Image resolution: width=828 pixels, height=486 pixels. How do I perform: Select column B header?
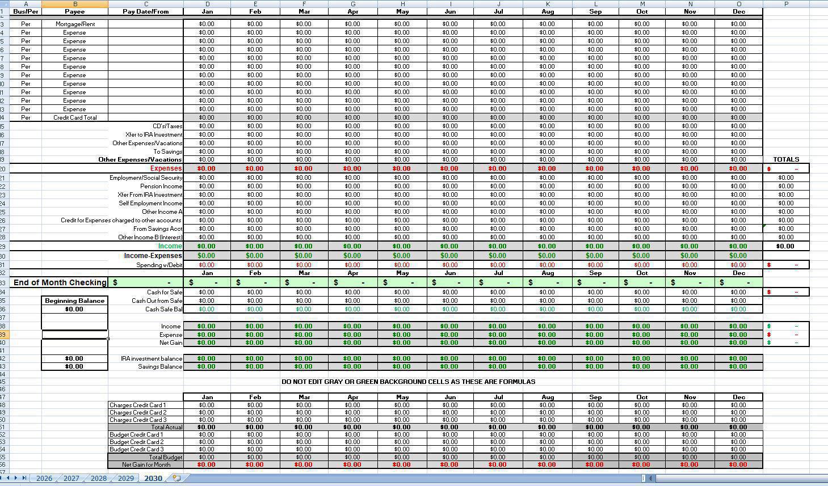pyautogui.click(x=75, y=4)
